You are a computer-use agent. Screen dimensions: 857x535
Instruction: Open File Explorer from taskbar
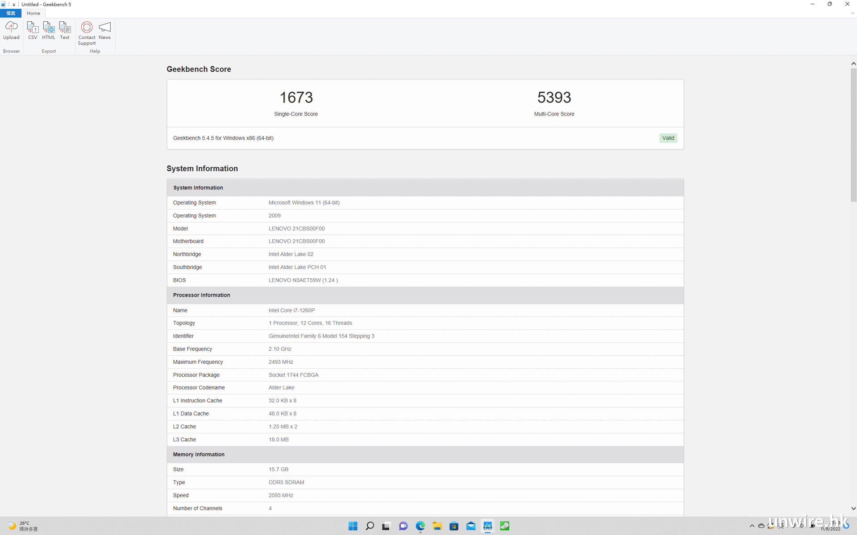(x=437, y=526)
